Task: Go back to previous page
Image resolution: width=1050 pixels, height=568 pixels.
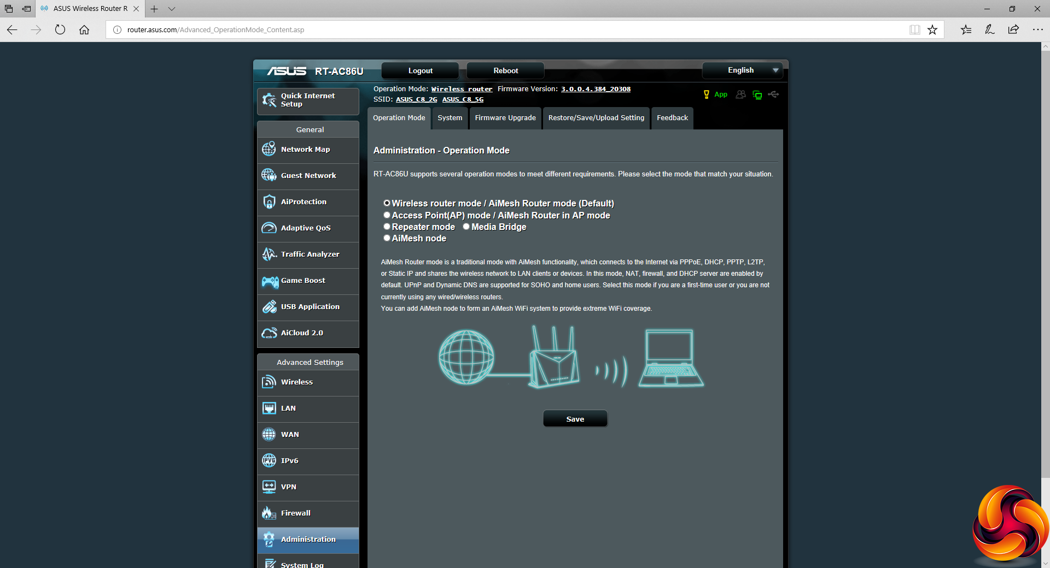Action: (x=13, y=29)
